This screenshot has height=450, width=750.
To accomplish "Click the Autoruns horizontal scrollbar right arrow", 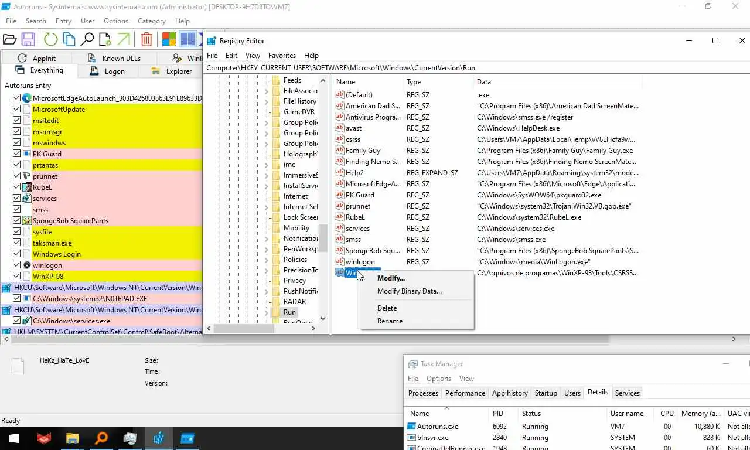I will 734,339.
